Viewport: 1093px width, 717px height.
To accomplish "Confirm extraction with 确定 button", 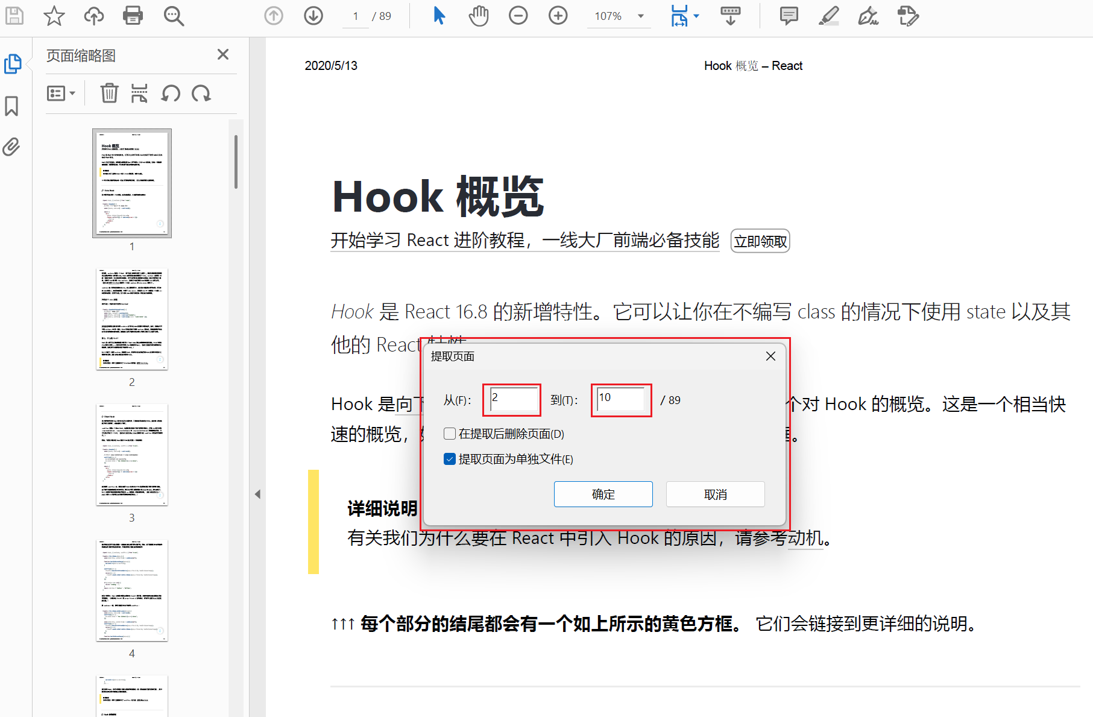I will (603, 494).
